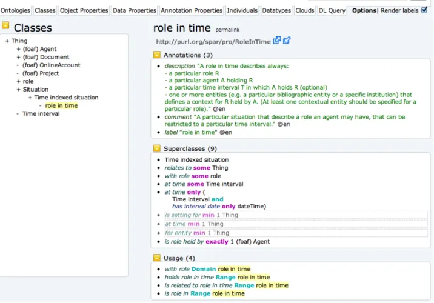
Task: Click dateTime datatype link
Action: point(250,206)
